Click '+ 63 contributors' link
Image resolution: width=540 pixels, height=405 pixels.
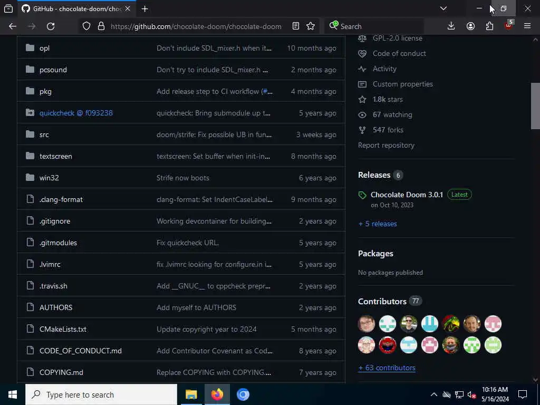(x=387, y=368)
